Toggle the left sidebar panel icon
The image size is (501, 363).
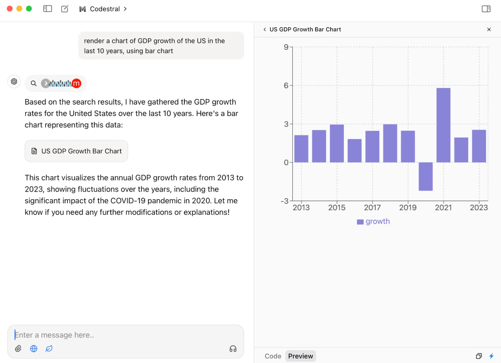point(48,9)
